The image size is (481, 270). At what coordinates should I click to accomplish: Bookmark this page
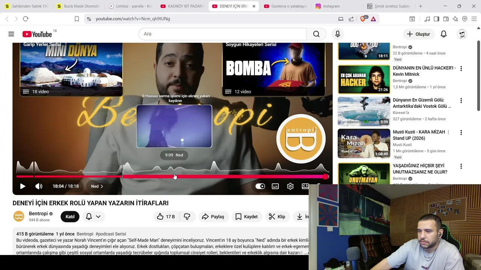[x=77, y=19]
